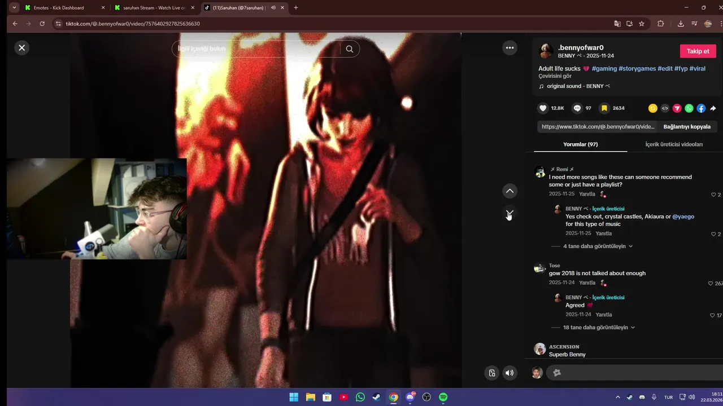The height and width of the screenshot is (406, 723).
Task: Repost using the yellow repost icon
Action: 653,108
